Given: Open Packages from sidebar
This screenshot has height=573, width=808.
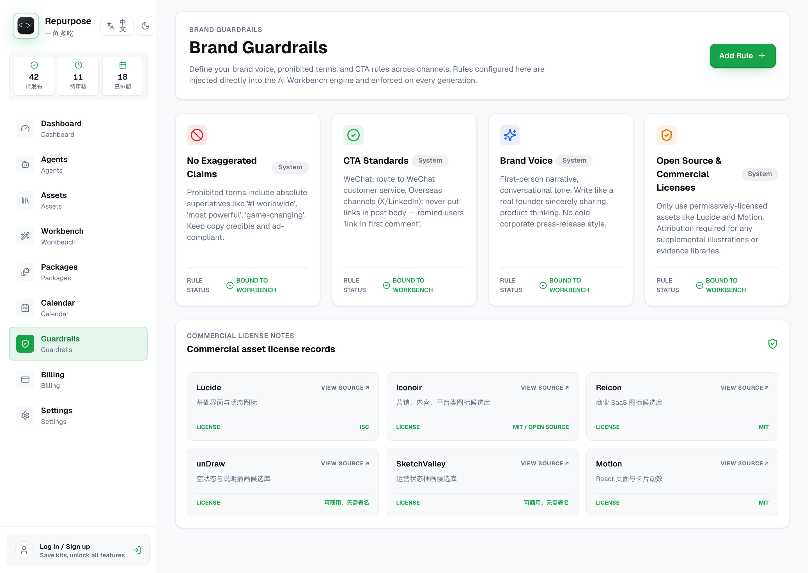Looking at the screenshot, I should tap(78, 272).
